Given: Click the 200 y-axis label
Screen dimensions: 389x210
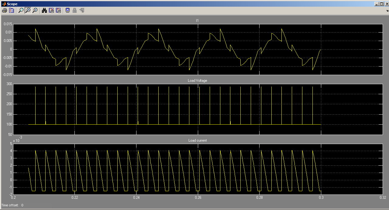Looking at the screenshot, I should 9,104.
